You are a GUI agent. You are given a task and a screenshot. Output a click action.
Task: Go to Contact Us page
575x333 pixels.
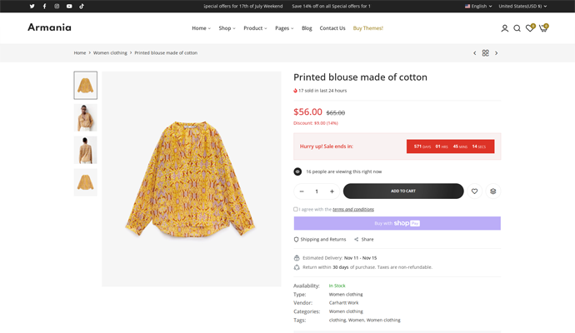coord(332,28)
